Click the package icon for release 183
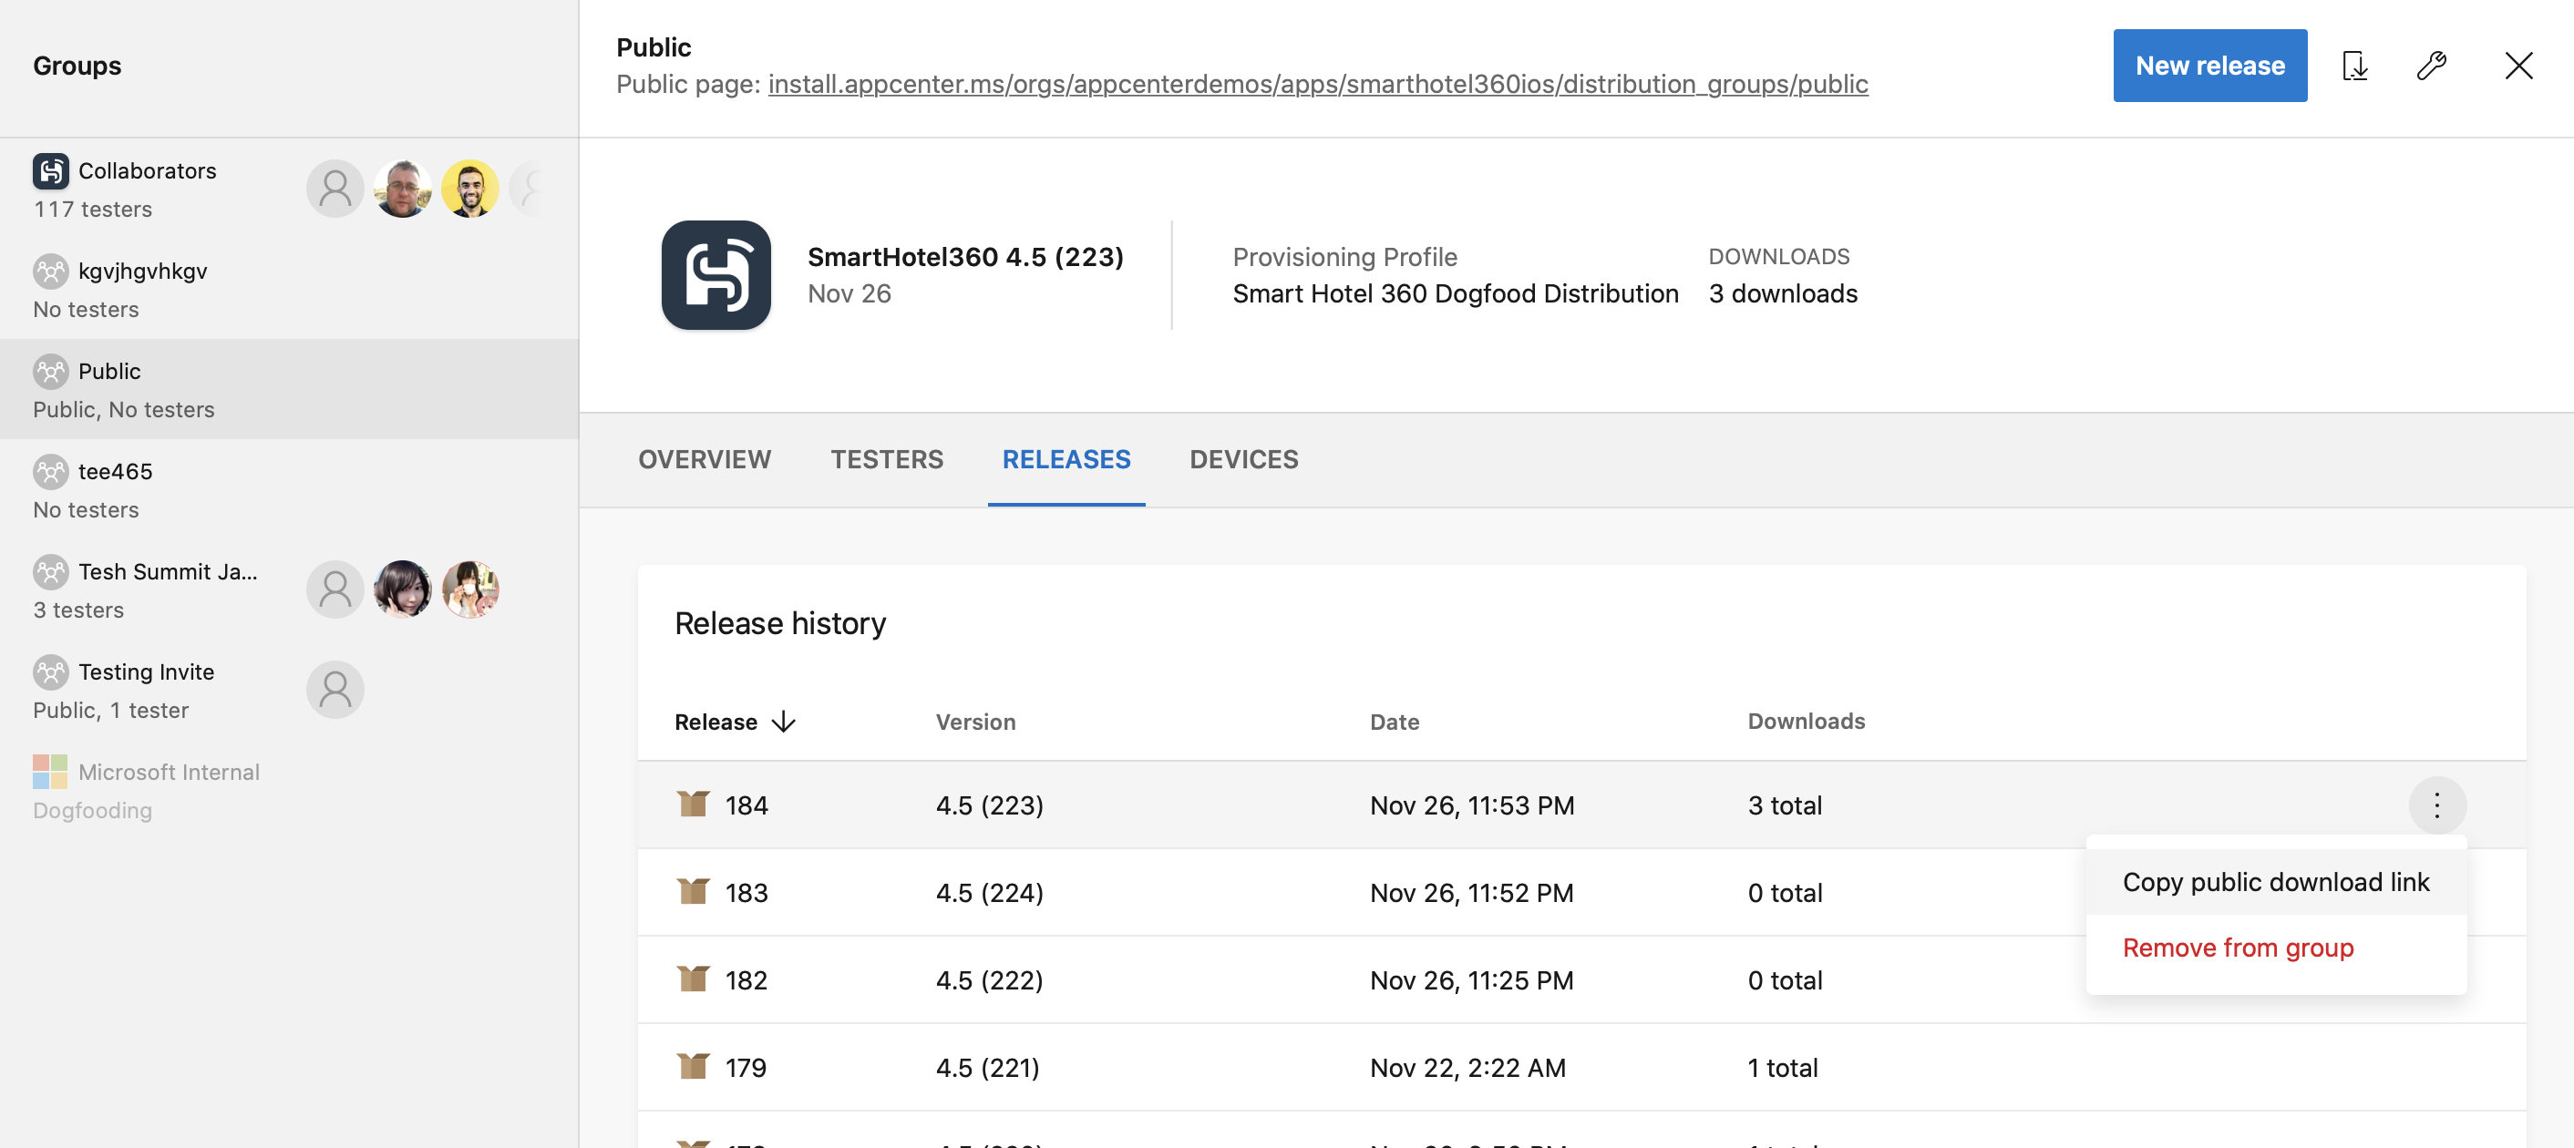 coord(691,890)
